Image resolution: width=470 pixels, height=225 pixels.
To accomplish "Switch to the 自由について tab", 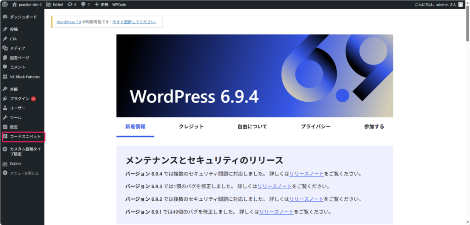I will pos(252,126).
